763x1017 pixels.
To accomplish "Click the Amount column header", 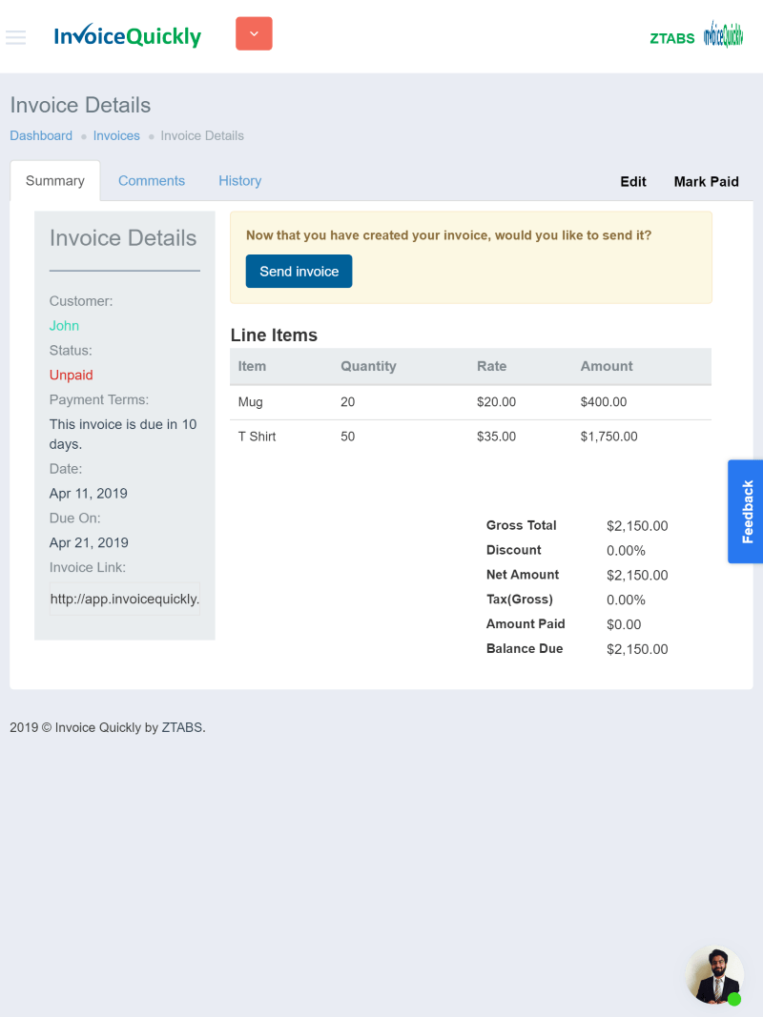I will pyautogui.click(x=607, y=366).
